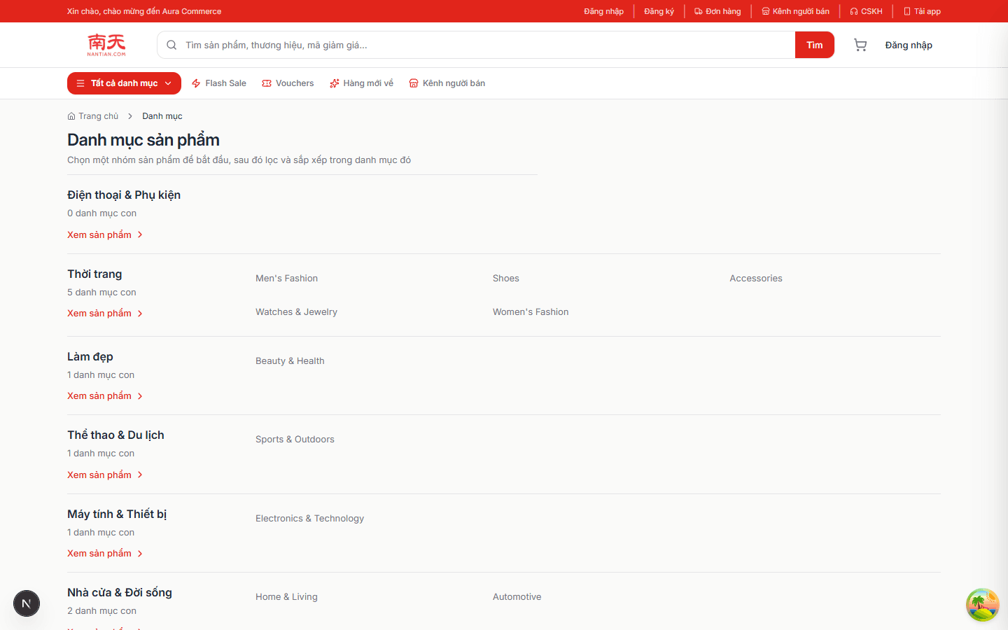
Task: Open Đơn hàng in the top bar
Action: pyautogui.click(x=717, y=11)
